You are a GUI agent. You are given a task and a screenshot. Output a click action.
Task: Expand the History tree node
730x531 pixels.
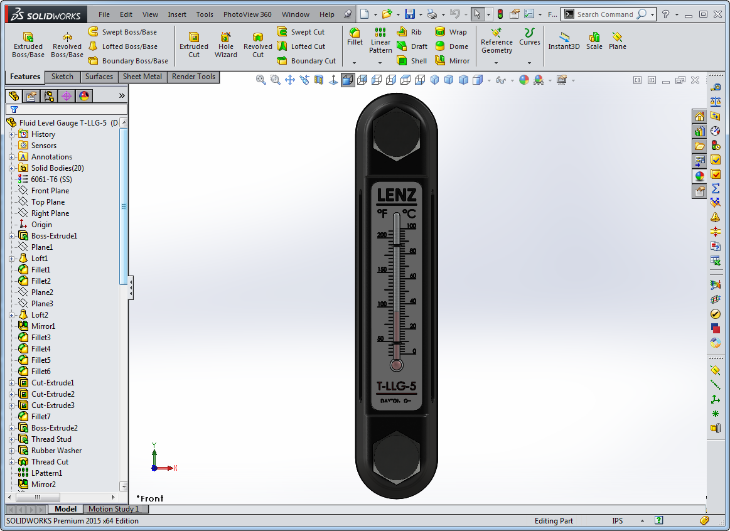(x=12, y=134)
